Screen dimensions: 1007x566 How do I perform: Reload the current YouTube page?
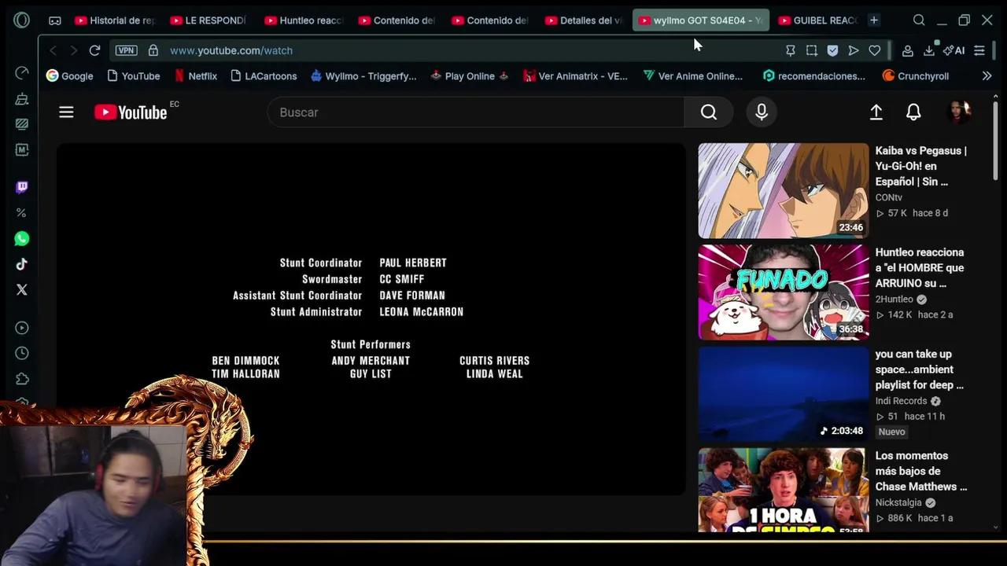point(94,50)
